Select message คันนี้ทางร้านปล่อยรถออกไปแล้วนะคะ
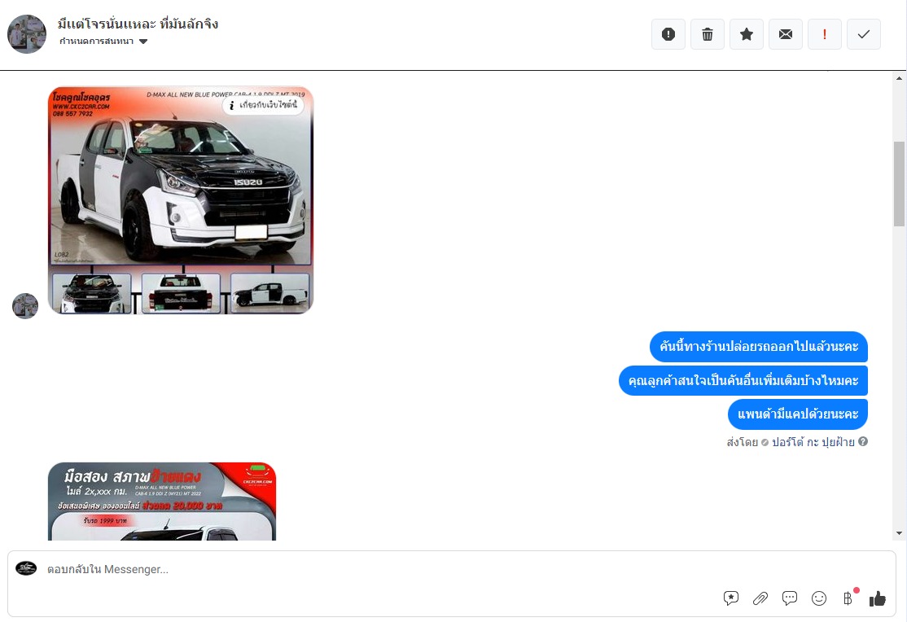 [x=758, y=347]
